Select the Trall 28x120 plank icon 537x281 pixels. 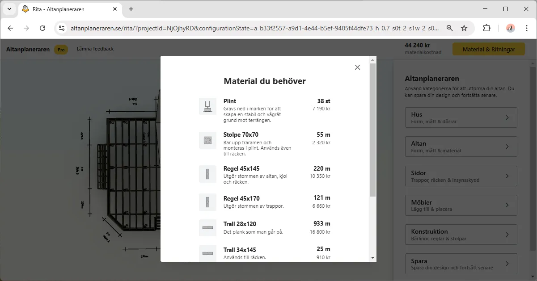click(x=207, y=228)
